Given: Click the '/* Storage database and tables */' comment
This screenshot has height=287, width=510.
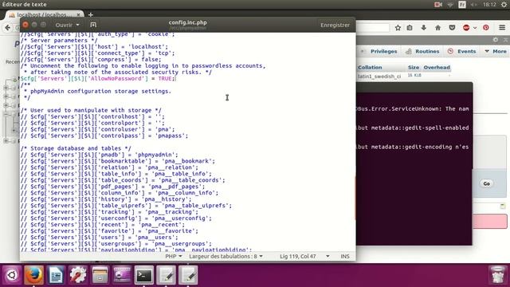Looking at the screenshot, I should 76,148.
